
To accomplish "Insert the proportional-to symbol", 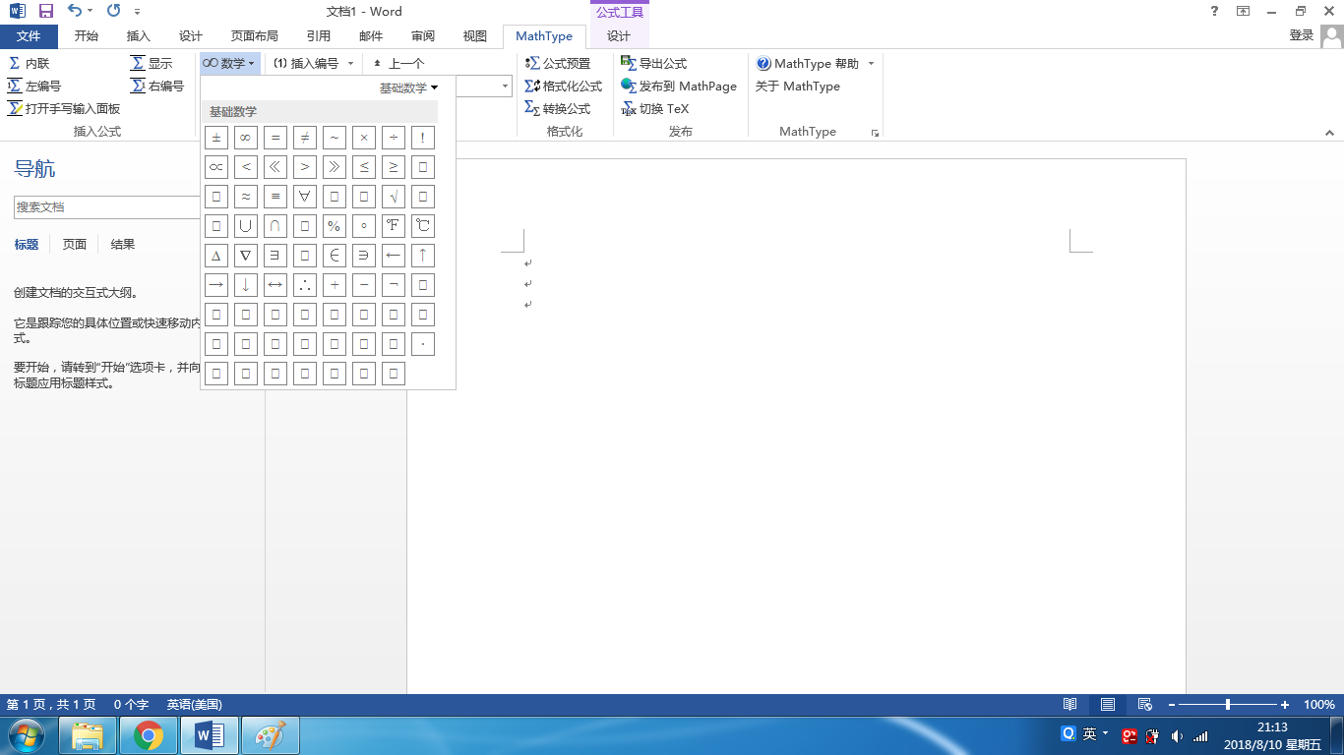I will pos(216,167).
